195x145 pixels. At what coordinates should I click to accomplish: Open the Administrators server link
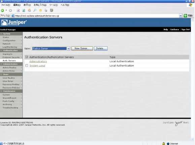[38, 61]
